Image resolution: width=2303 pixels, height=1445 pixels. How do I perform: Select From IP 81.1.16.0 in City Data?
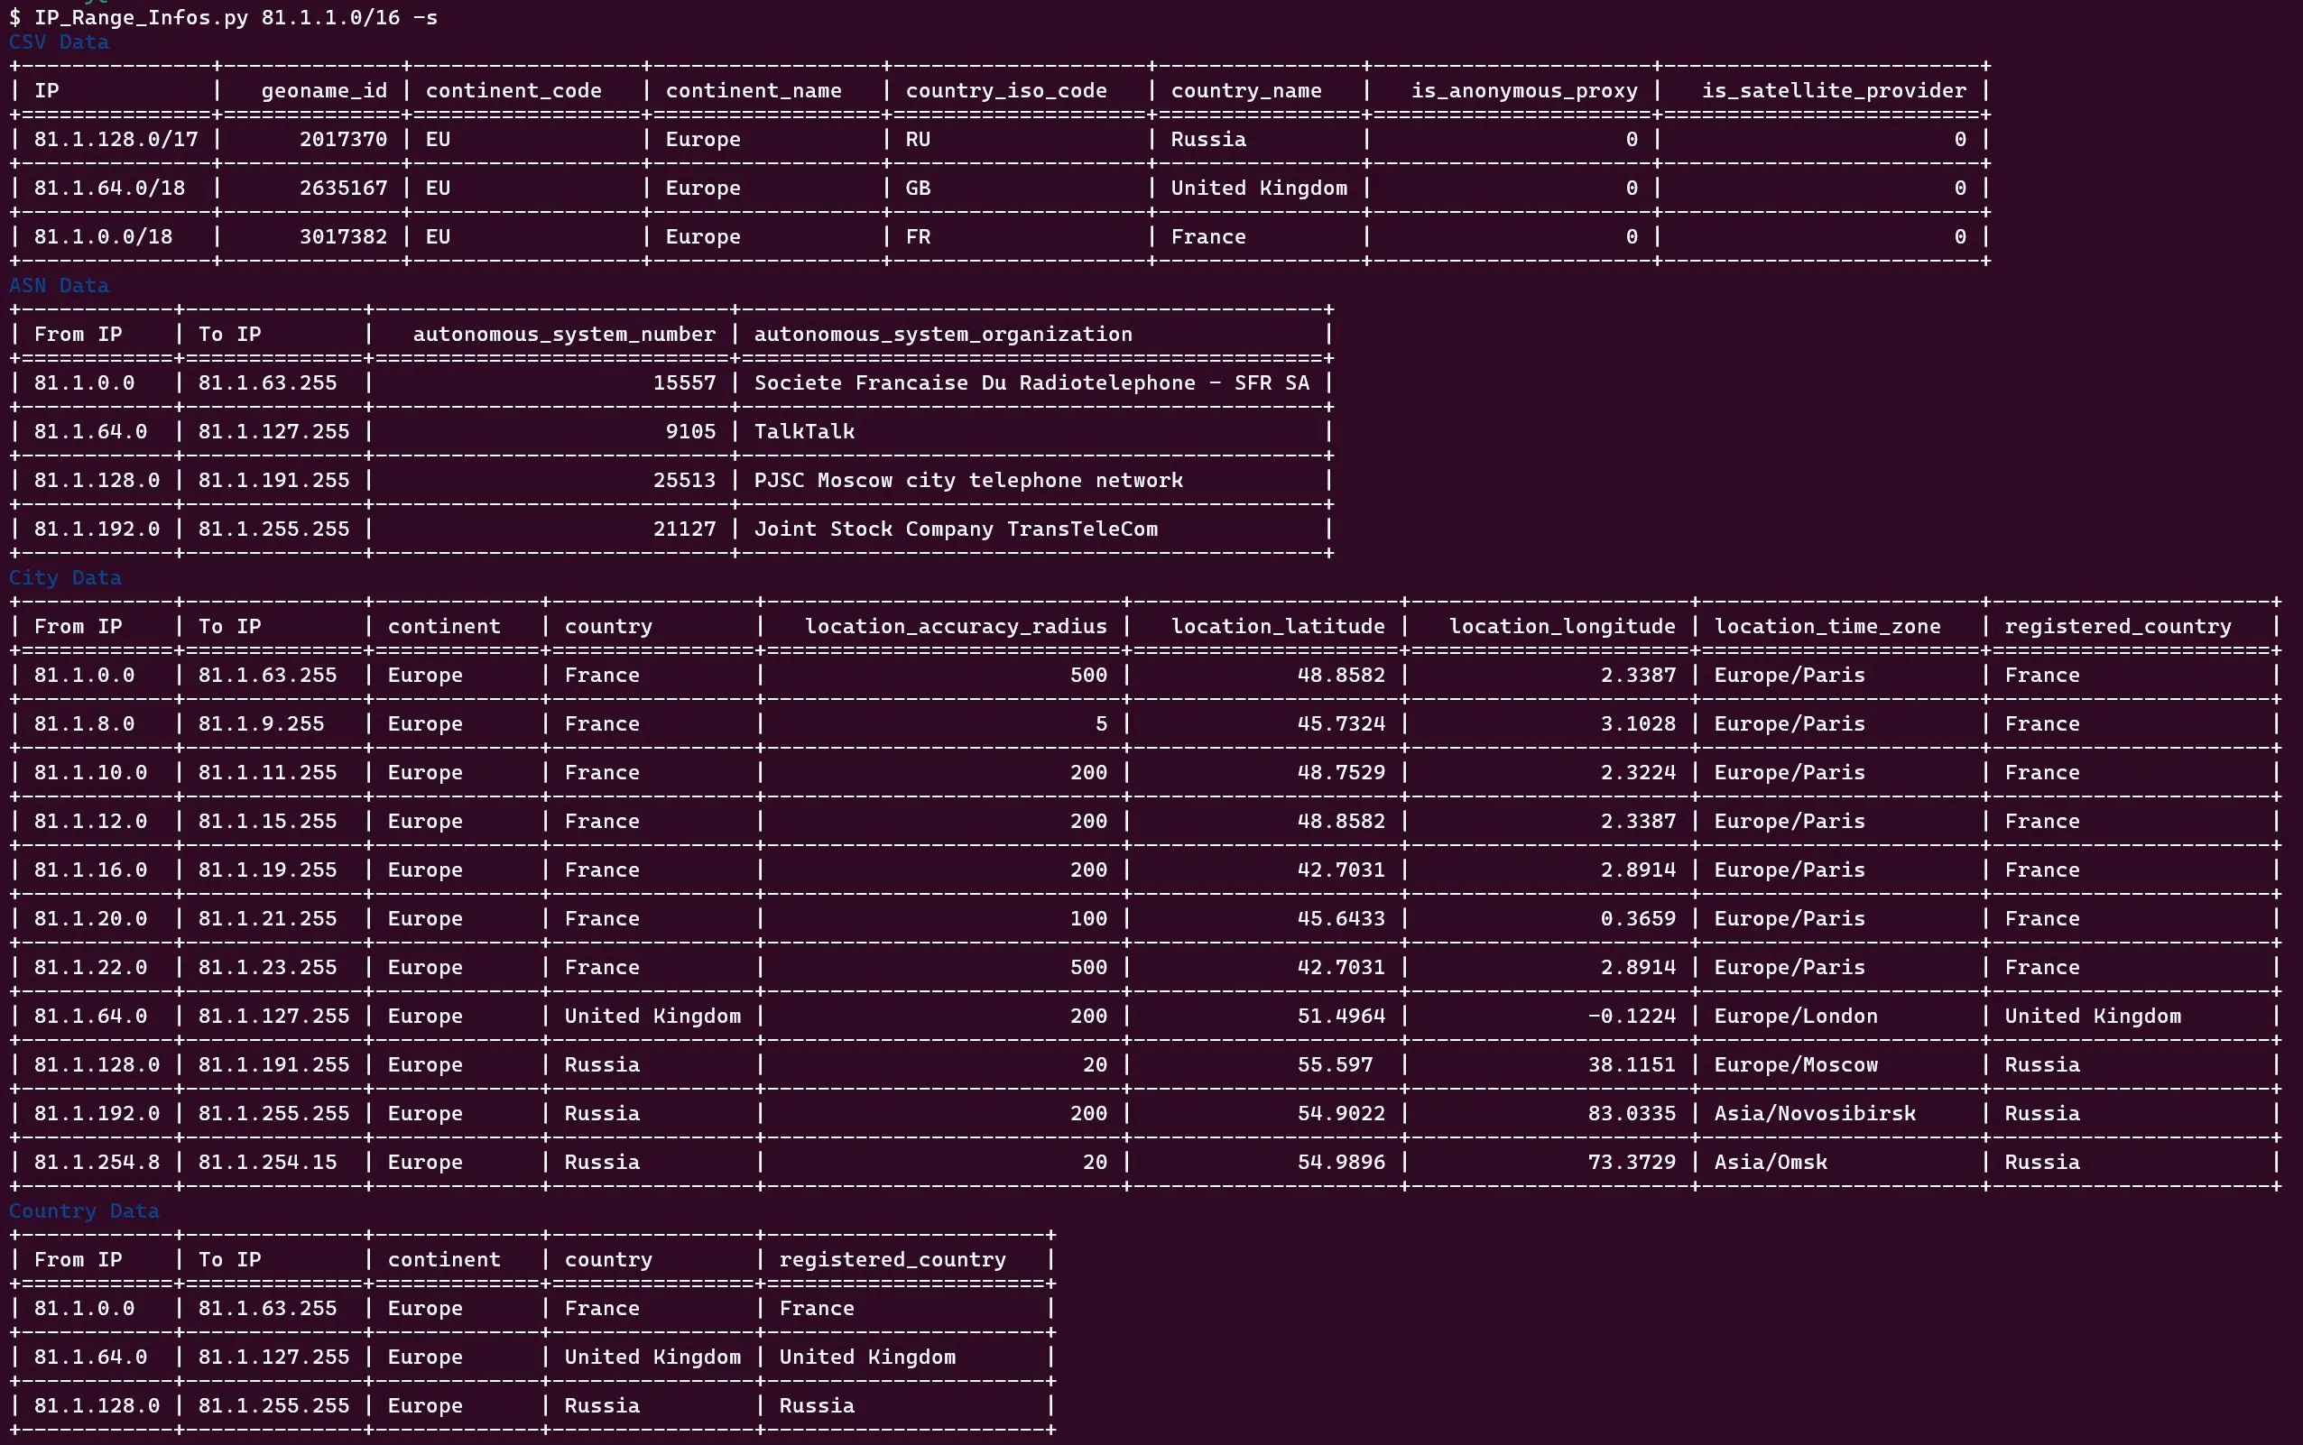pyautogui.click(x=91, y=870)
